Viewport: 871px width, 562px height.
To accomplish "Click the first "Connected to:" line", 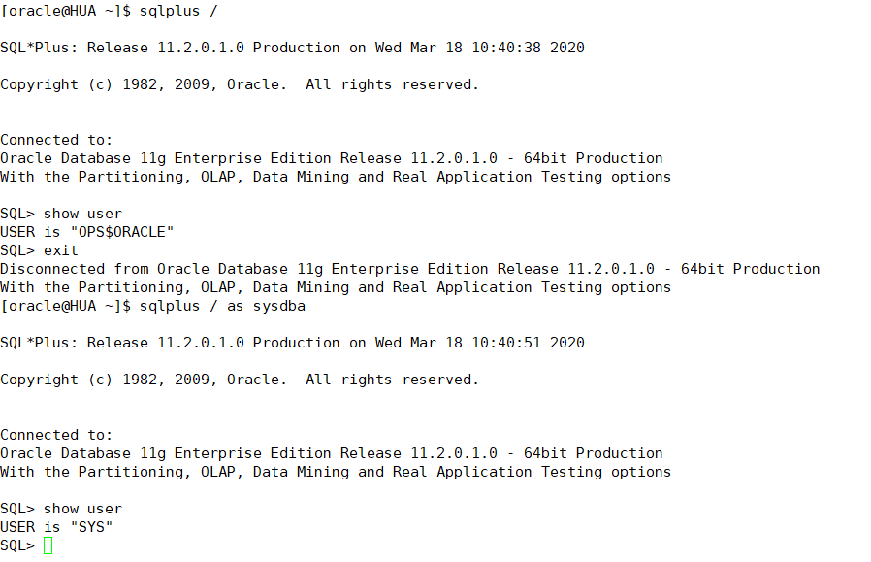I will pyautogui.click(x=56, y=140).
